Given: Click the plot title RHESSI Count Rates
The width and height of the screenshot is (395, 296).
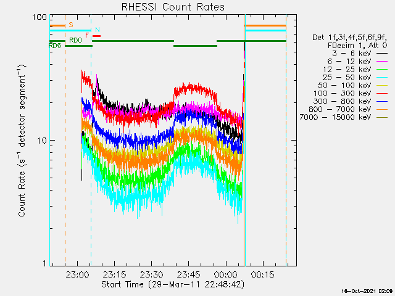Looking at the screenshot, I should 173,7.
